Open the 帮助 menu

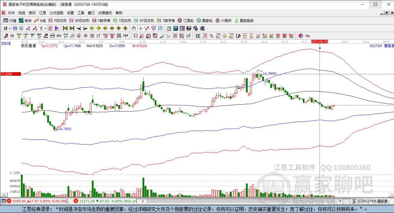pyautogui.click(x=119, y=13)
